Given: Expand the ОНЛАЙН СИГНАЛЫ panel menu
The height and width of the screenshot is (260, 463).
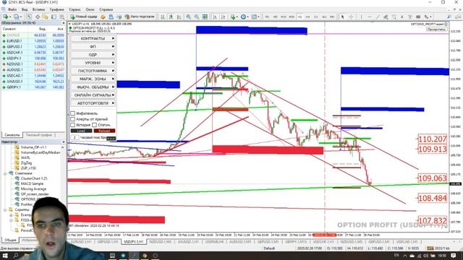Looking at the screenshot, I should tap(93, 95).
